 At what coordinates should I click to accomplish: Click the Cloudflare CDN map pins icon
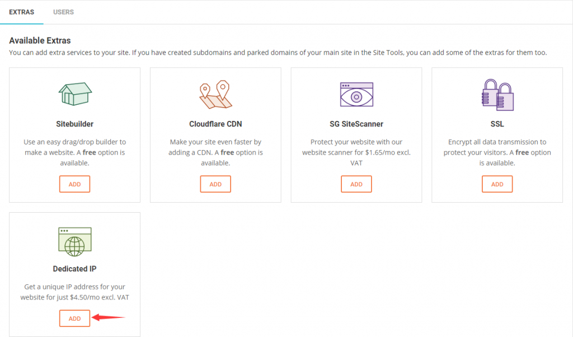pos(215,94)
